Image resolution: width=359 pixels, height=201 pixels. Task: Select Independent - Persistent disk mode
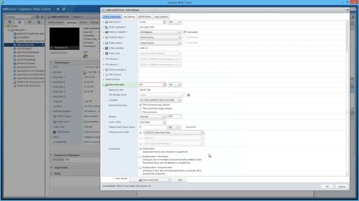click(140, 156)
